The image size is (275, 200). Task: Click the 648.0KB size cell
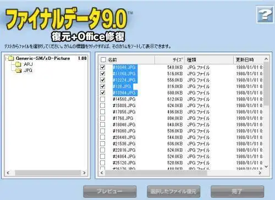175,125
